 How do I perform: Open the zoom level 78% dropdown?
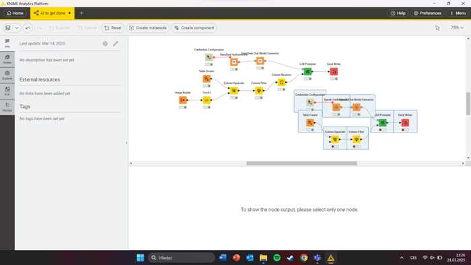457,28
